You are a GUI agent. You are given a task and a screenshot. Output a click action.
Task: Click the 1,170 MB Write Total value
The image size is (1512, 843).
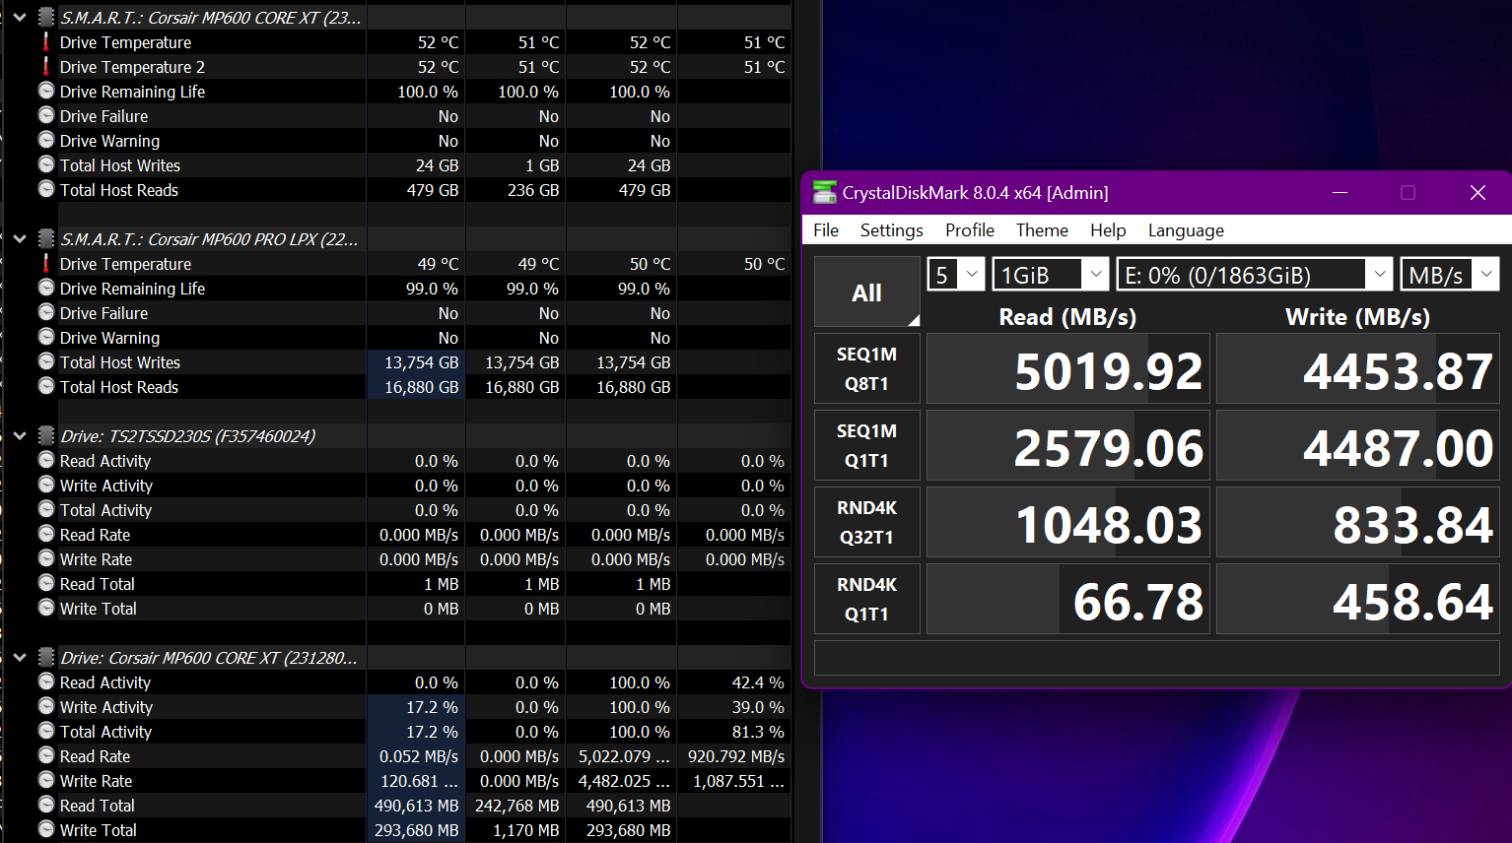coord(526,830)
